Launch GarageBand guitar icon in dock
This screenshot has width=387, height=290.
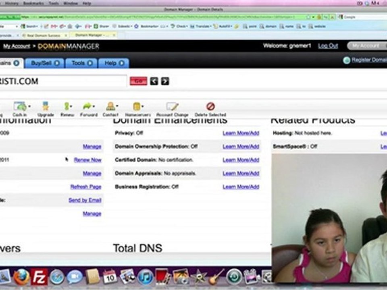point(216,277)
